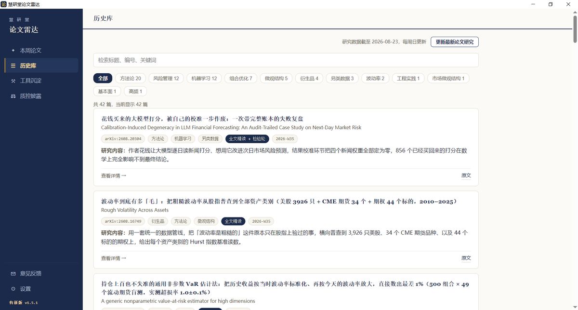Minimize the 慧研堂论文雷达 window
The height and width of the screenshot is (310, 578).
(x=534, y=4)
